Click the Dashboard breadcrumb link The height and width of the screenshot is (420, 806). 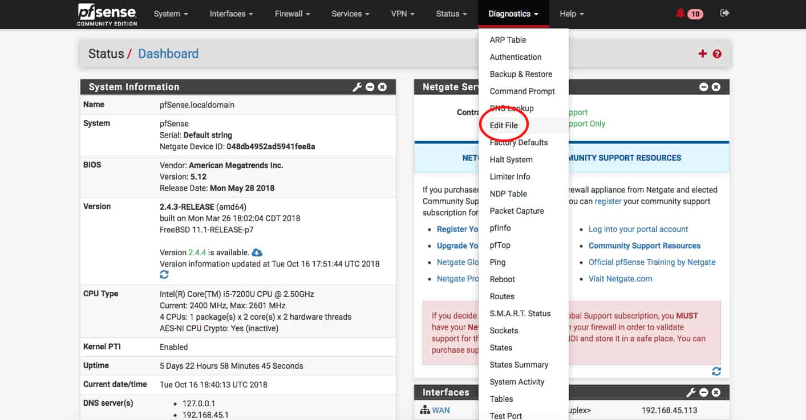coord(168,54)
